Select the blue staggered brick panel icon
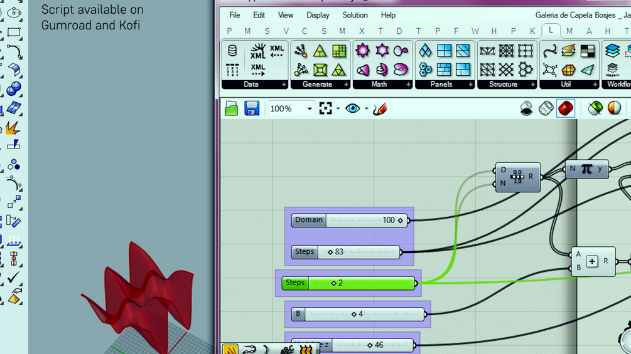The height and width of the screenshot is (354, 631). coord(444,70)
